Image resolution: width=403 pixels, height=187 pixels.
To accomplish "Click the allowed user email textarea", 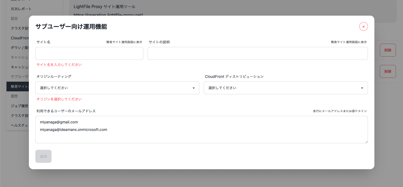I will (x=201, y=130).
